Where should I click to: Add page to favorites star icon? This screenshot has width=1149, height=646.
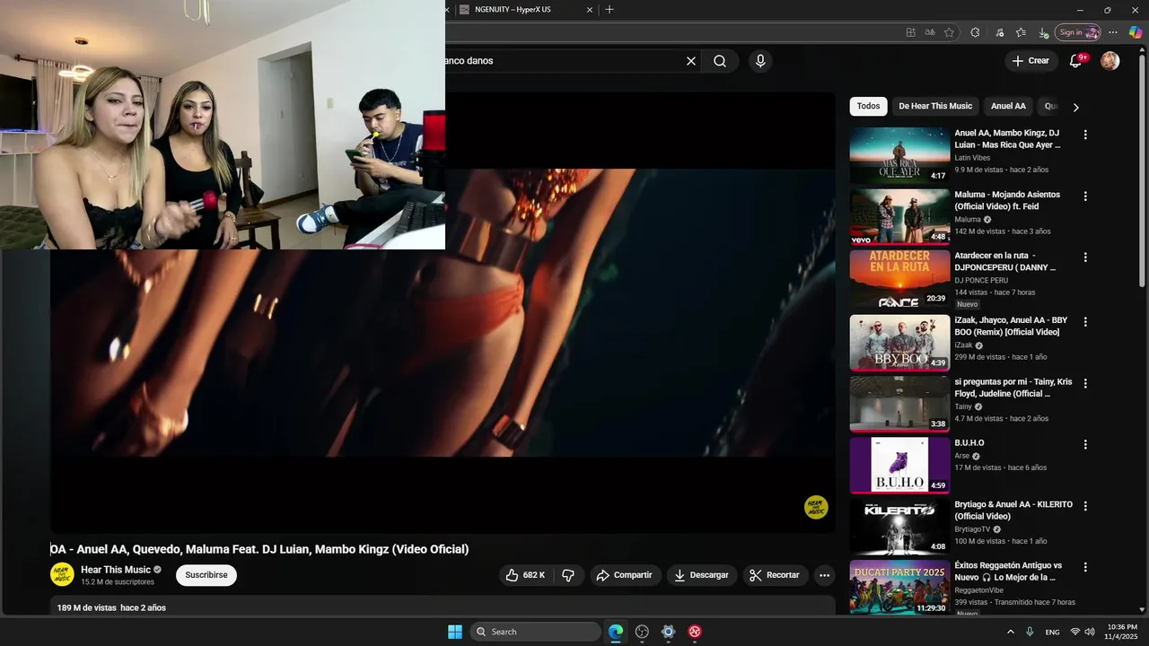click(x=949, y=32)
